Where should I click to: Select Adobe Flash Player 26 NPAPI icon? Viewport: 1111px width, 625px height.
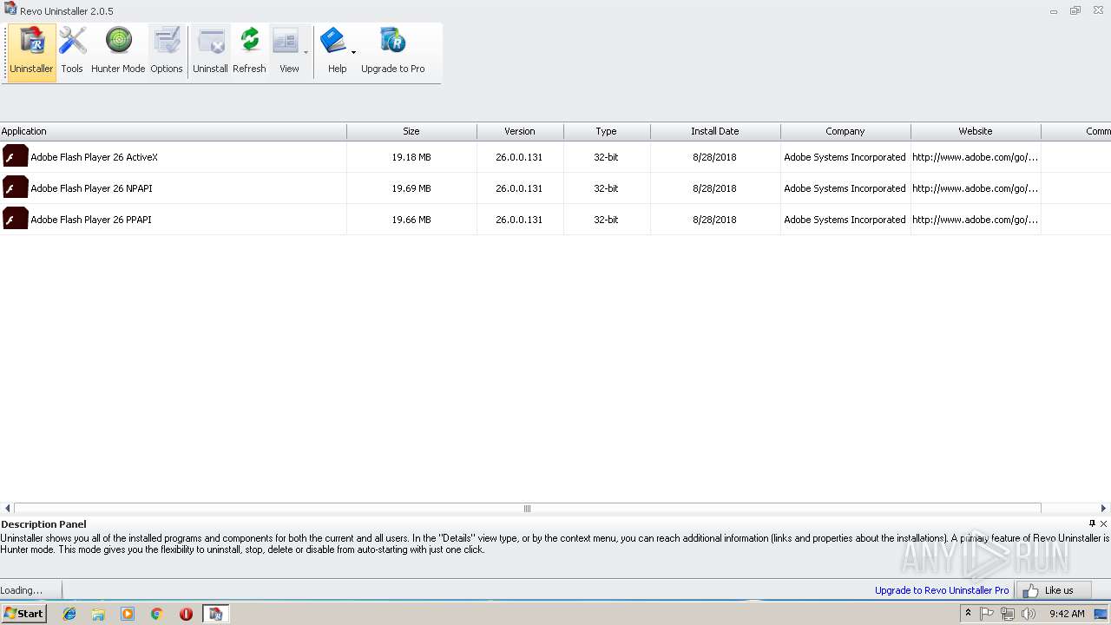pyautogui.click(x=15, y=188)
